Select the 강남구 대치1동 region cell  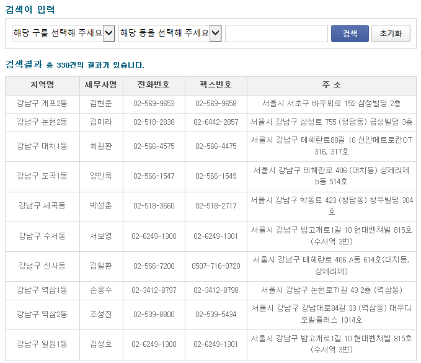tap(42, 146)
